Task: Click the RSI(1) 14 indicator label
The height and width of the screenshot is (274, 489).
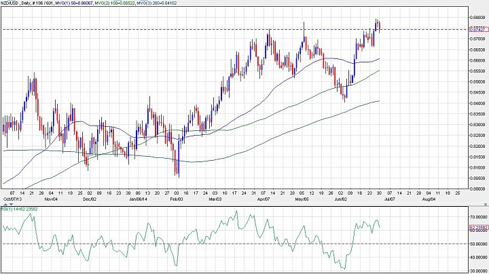Action: pyautogui.click(x=19, y=210)
